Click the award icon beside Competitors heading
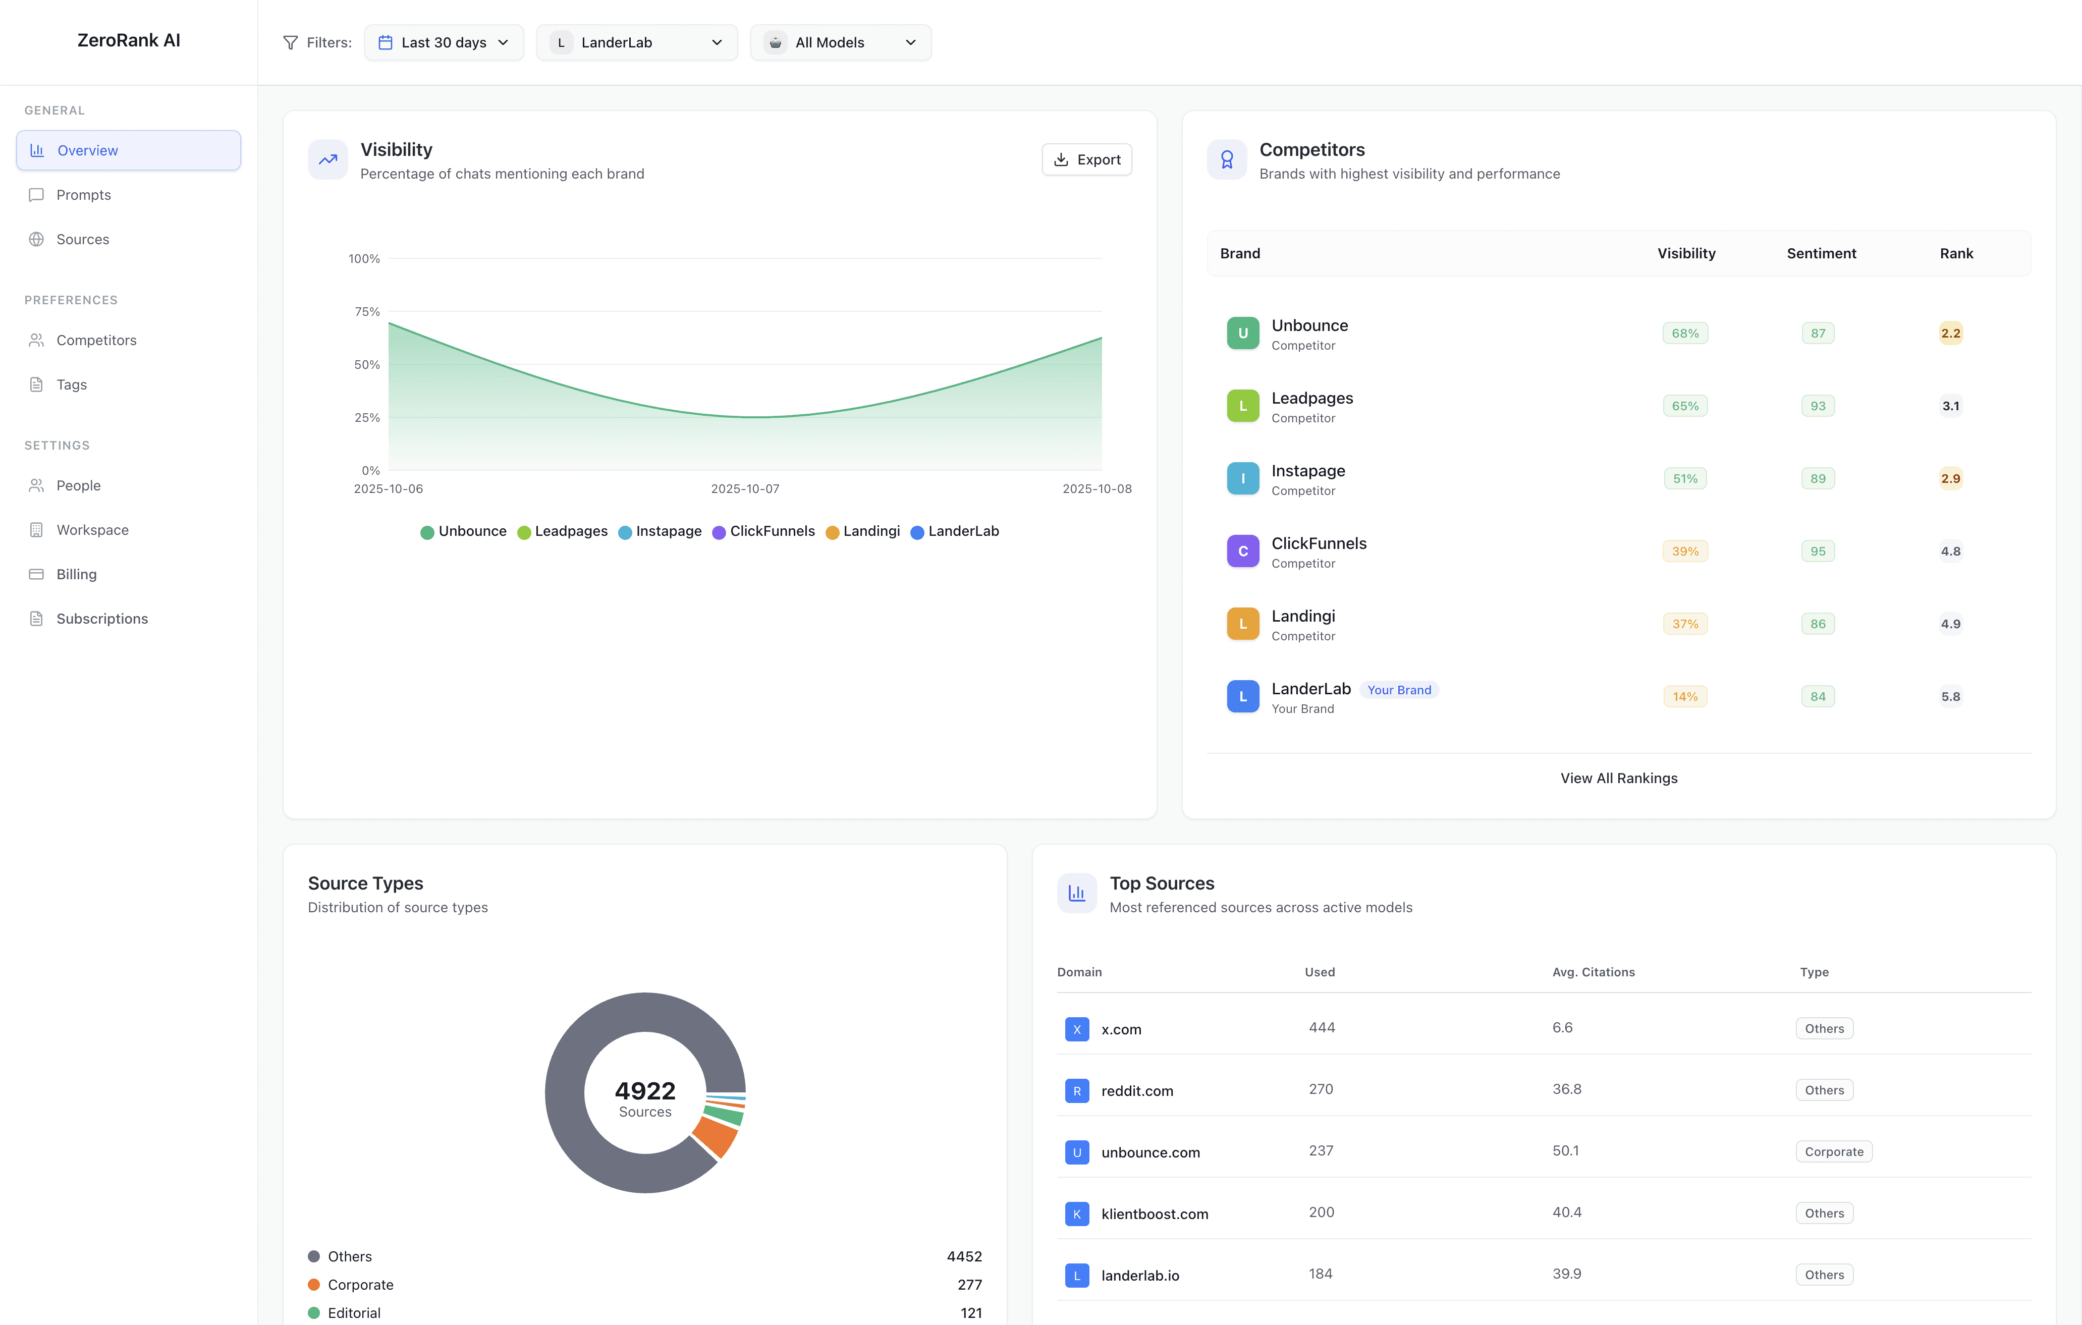 point(1227,159)
